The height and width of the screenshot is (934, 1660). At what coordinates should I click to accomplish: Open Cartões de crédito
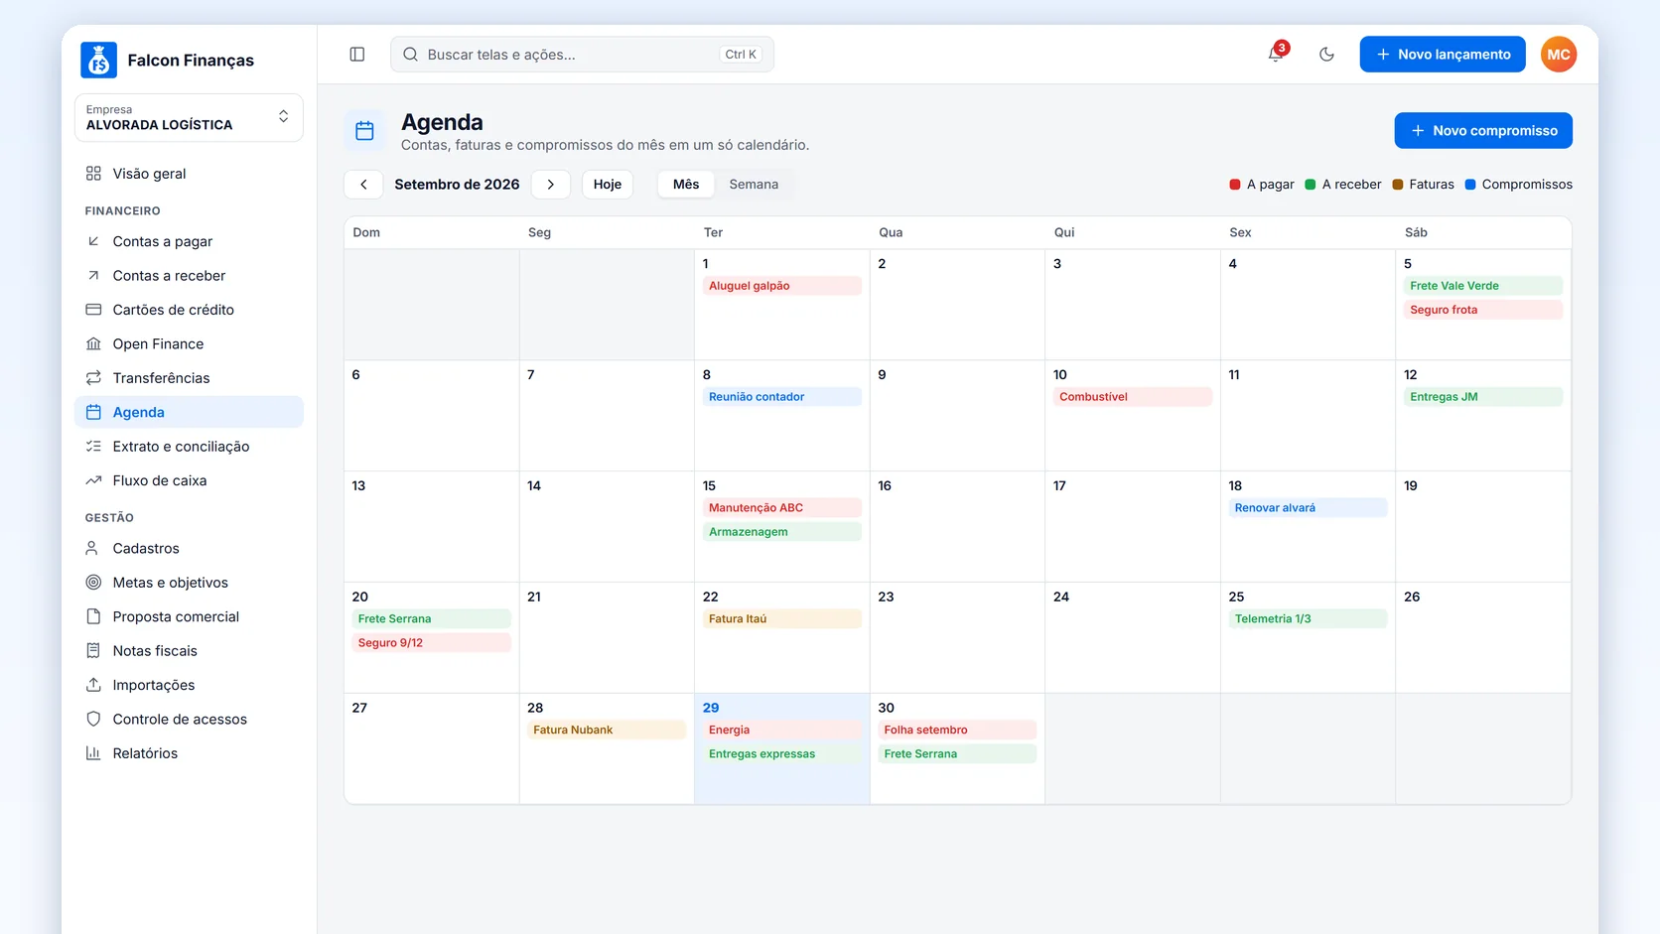coord(189,310)
